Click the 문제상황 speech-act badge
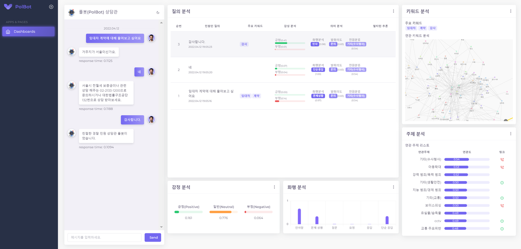This screenshot has height=249, width=521. [318, 96]
